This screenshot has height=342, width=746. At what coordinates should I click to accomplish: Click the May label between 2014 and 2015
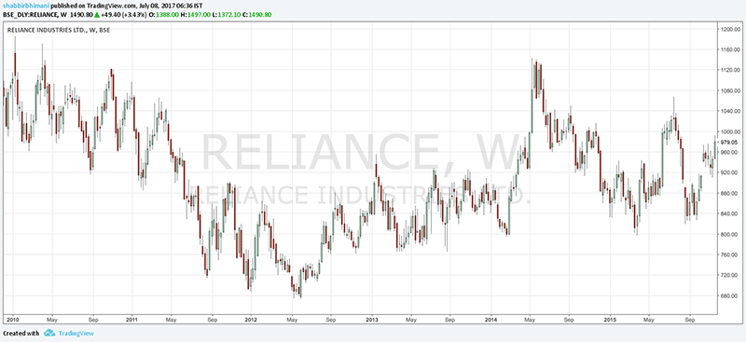[530, 320]
